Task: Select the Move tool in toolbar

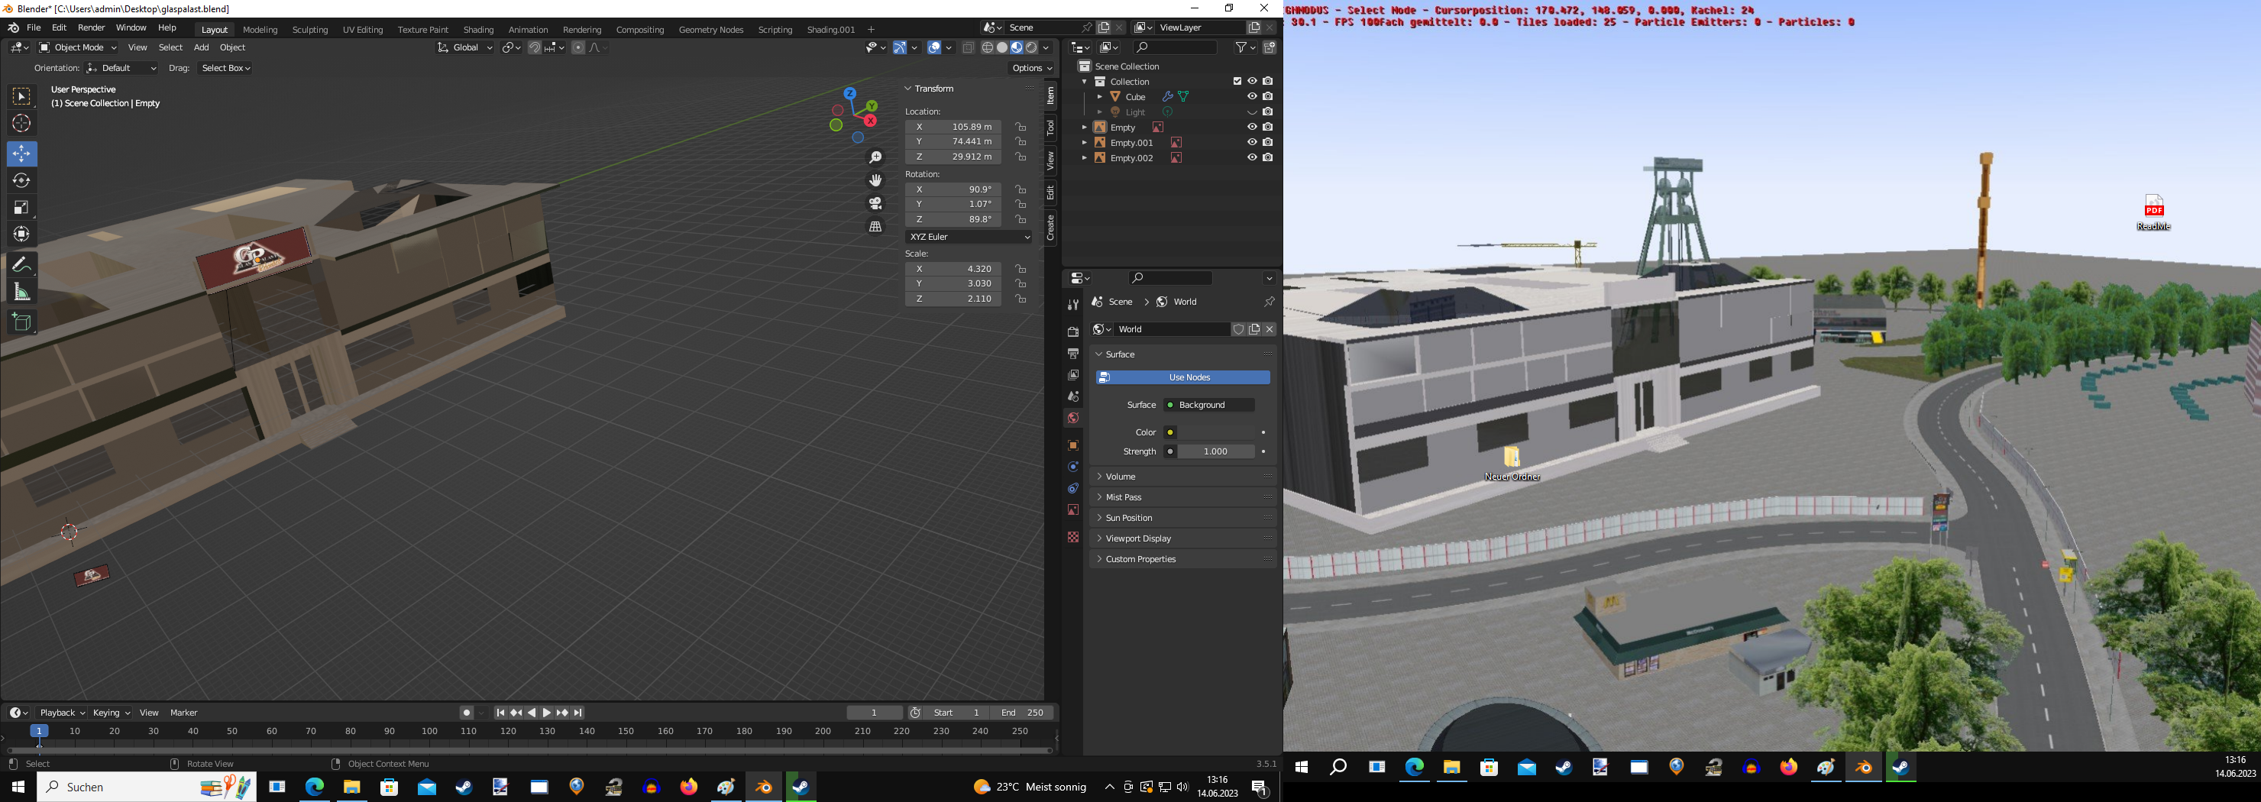Action: (x=22, y=154)
